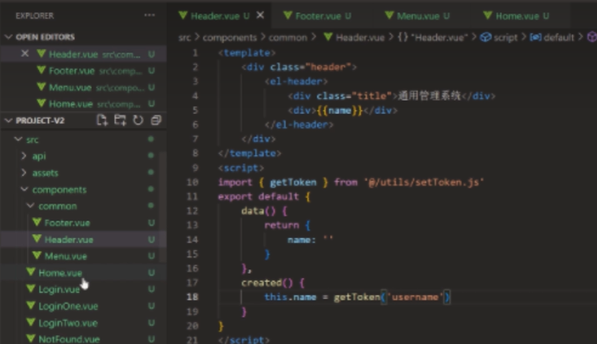Open Menu.vue in common folder
The width and height of the screenshot is (597, 344).
pos(83,256)
